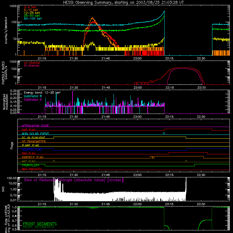The height and width of the screenshot is (233, 233).
Task: Click the 22:15 tick in flags plot
Action: tap(170, 175)
